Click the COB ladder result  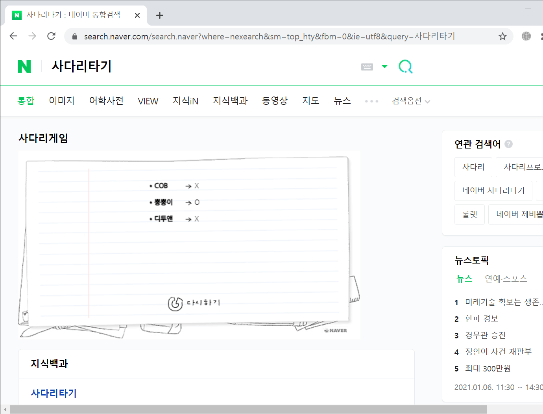pyautogui.click(x=174, y=186)
